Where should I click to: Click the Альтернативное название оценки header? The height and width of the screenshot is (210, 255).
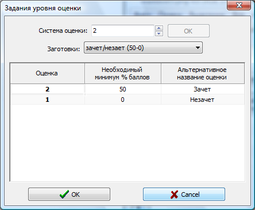(203, 73)
